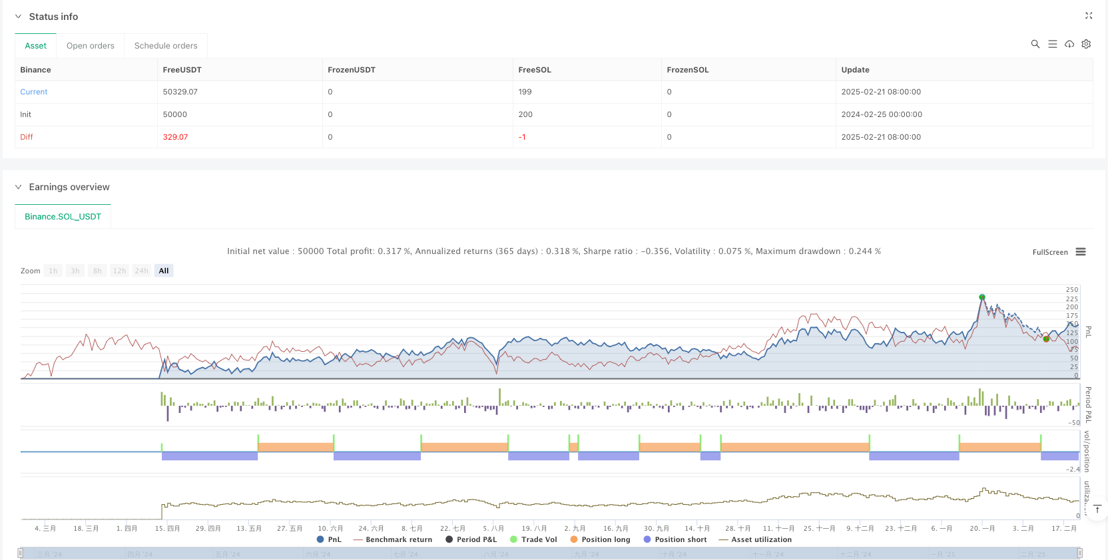Image resolution: width=1108 pixels, height=560 pixels.
Task: Set chart zoom to 12h
Action: [x=120, y=271]
